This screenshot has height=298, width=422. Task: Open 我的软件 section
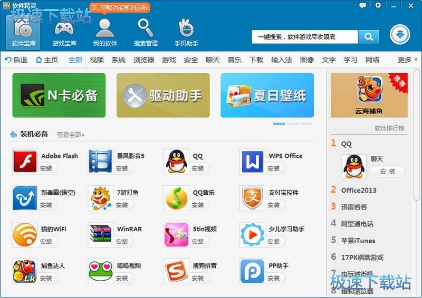(x=105, y=33)
